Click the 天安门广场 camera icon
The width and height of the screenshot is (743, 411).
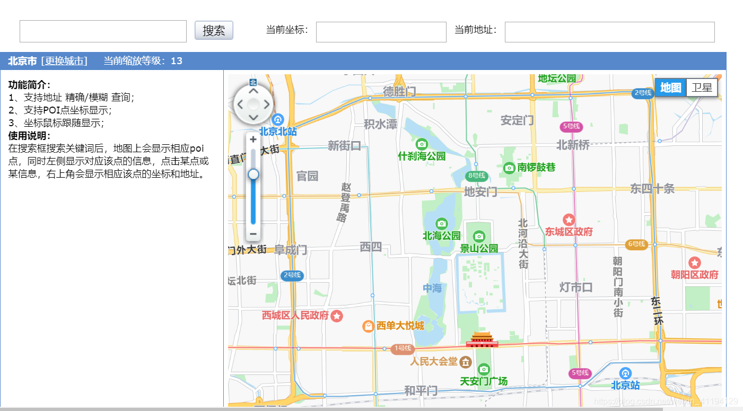(484, 369)
